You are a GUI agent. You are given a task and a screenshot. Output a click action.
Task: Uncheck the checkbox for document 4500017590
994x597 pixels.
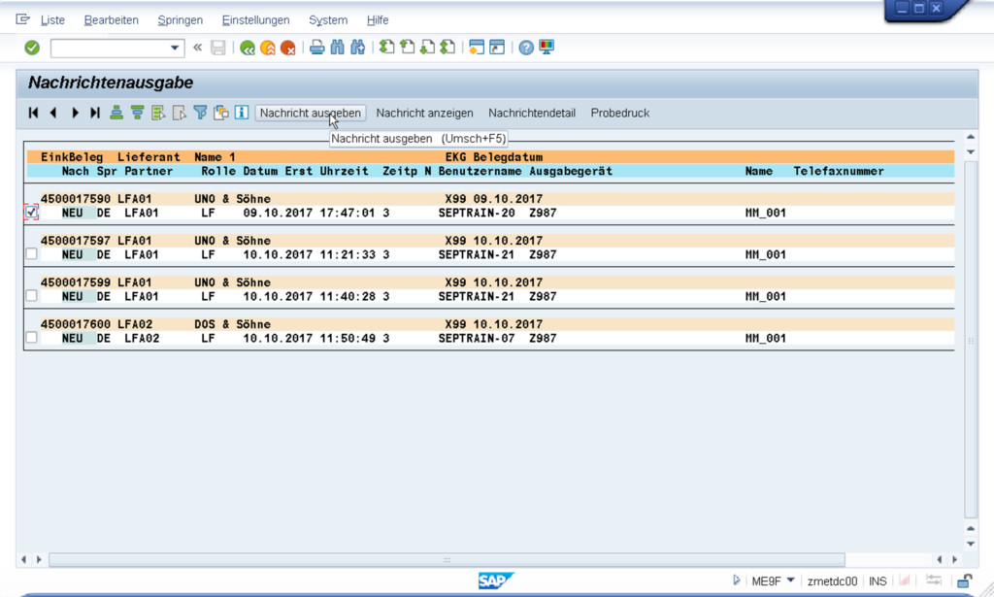tap(32, 213)
